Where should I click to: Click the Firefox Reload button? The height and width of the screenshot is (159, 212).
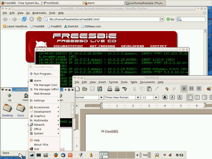(24, 19)
